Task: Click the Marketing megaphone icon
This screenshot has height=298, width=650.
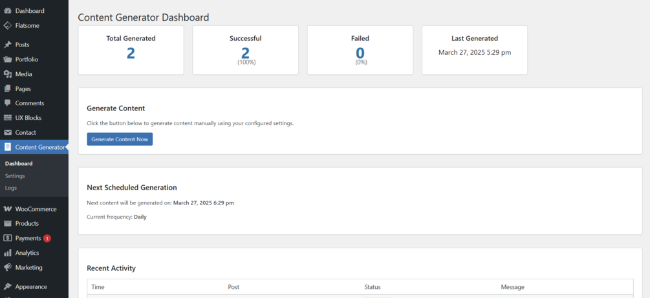Action: click(x=8, y=268)
